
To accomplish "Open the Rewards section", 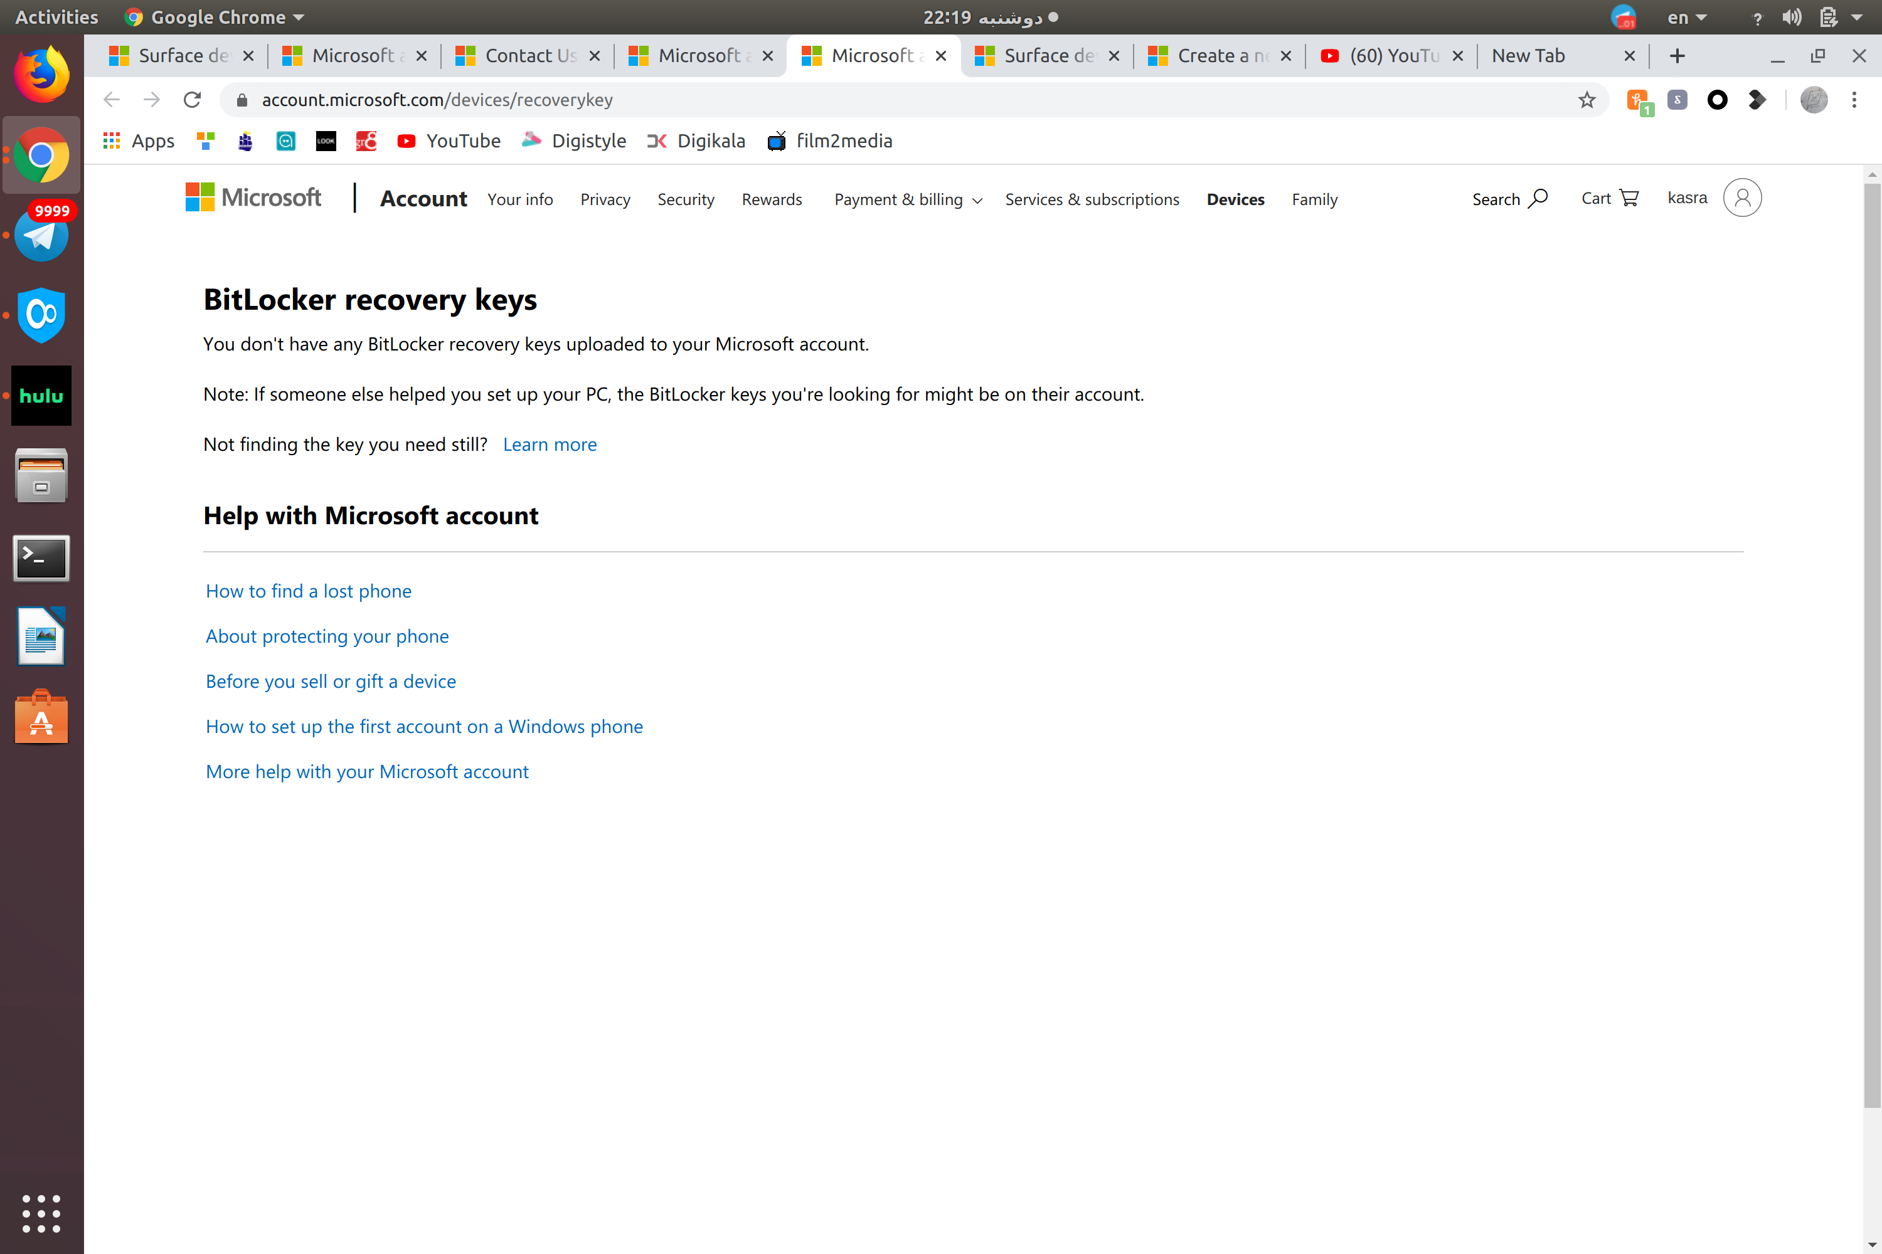I will click(772, 199).
